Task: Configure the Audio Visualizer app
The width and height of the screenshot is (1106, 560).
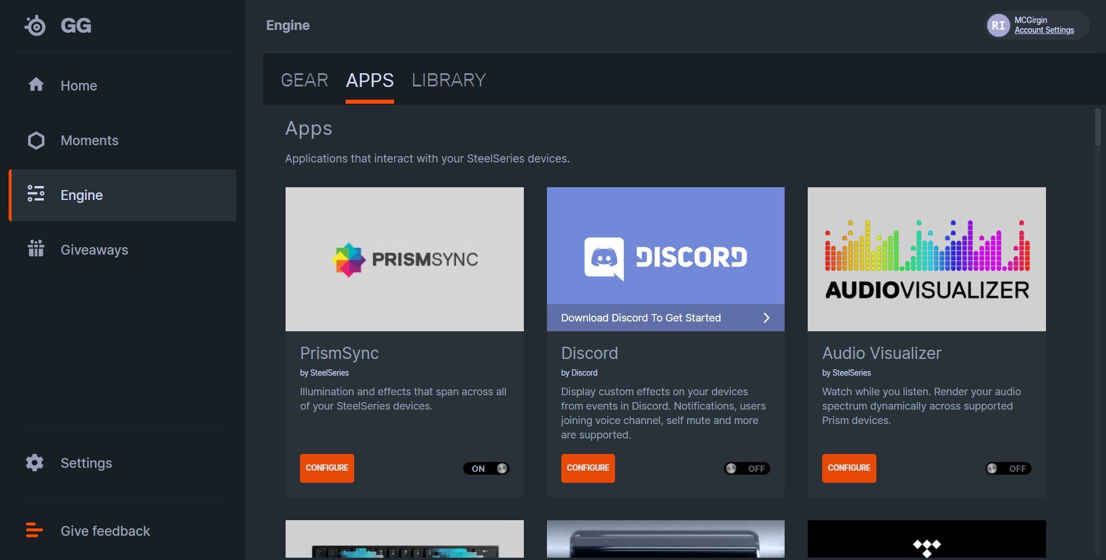Action: coord(849,468)
